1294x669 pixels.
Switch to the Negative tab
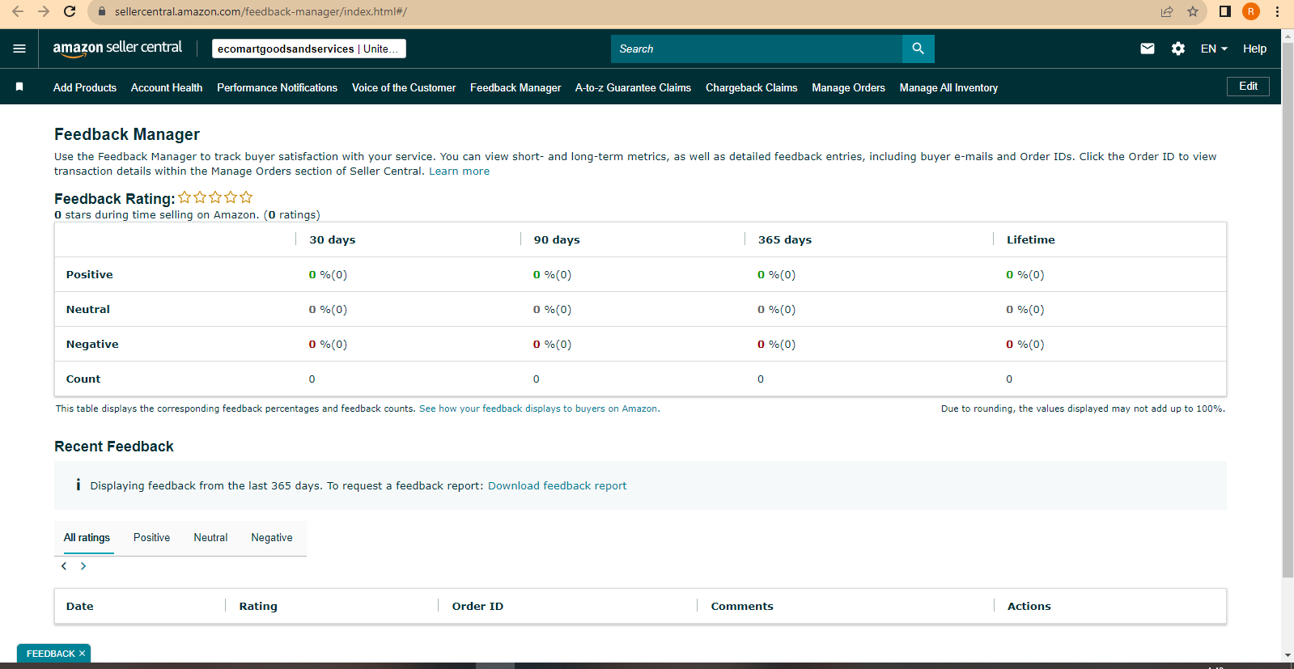pyautogui.click(x=272, y=537)
